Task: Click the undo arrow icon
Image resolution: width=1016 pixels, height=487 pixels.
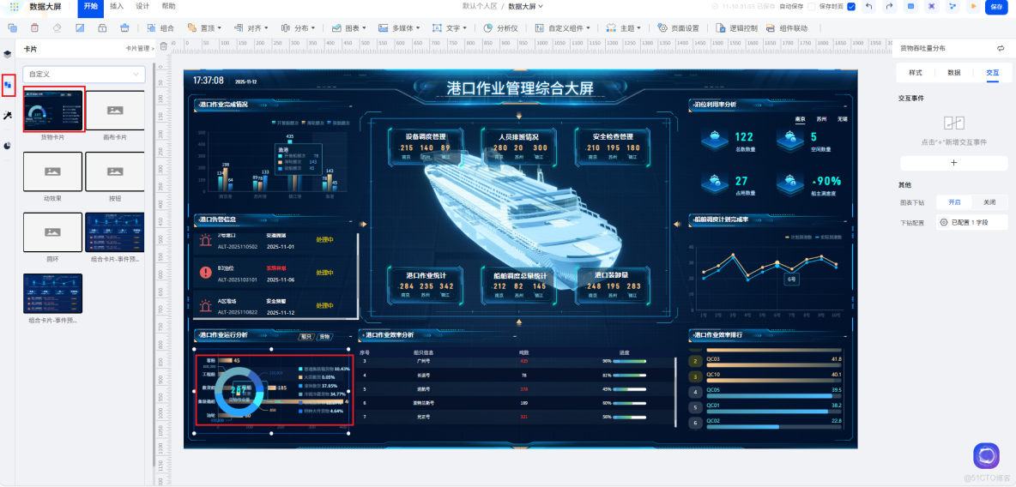Action: pyautogui.click(x=869, y=7)
